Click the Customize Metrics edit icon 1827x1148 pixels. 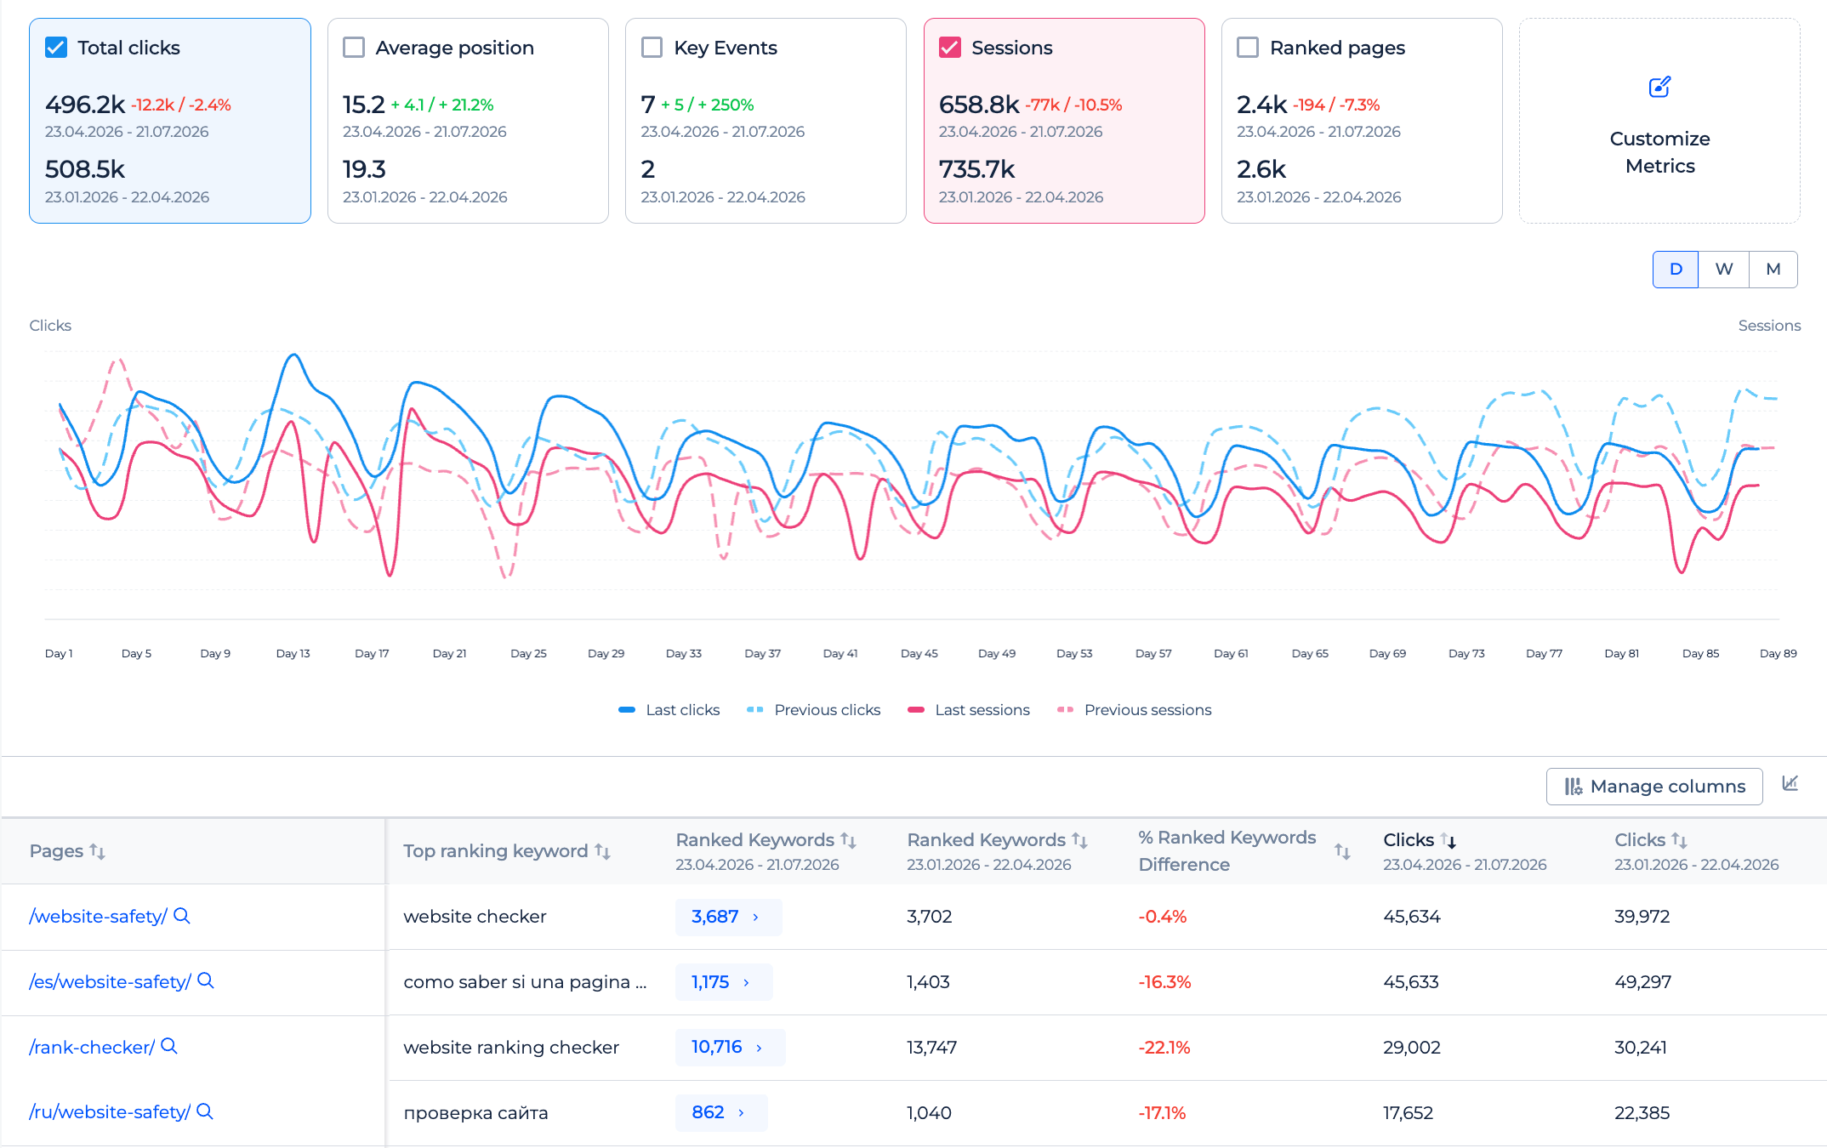click(1659, 87)
